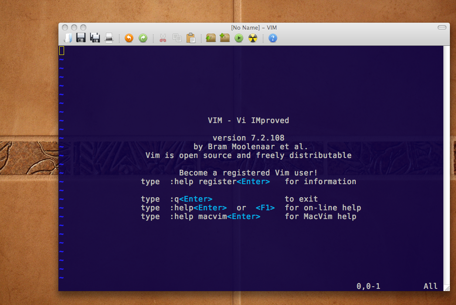Screen dimensions: 456x305
Task: Zoom the VIM window with third button
Action: pyautogui.click(x=83, y=27)
